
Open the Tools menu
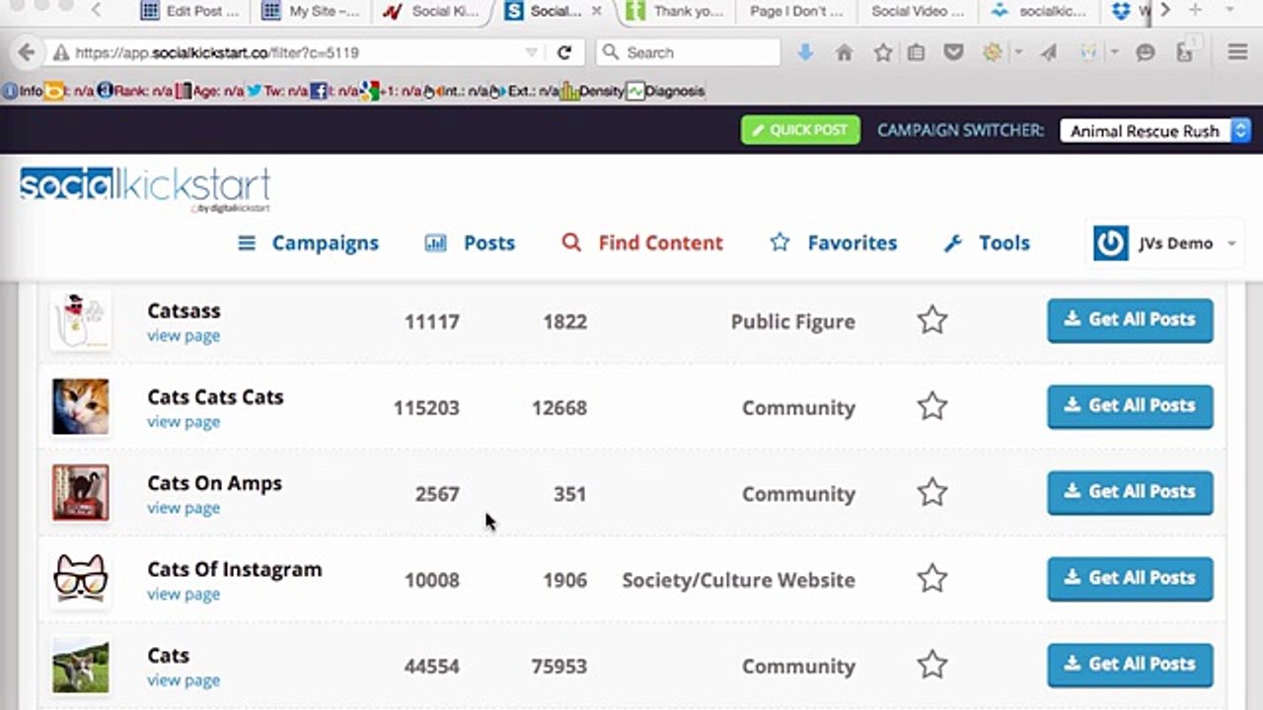[x=987, y=243]
